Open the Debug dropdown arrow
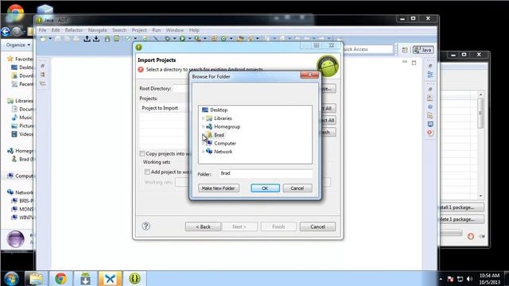 [x=175, y=39]
